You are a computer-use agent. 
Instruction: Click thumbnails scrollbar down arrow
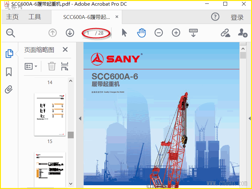pos(71,184)
